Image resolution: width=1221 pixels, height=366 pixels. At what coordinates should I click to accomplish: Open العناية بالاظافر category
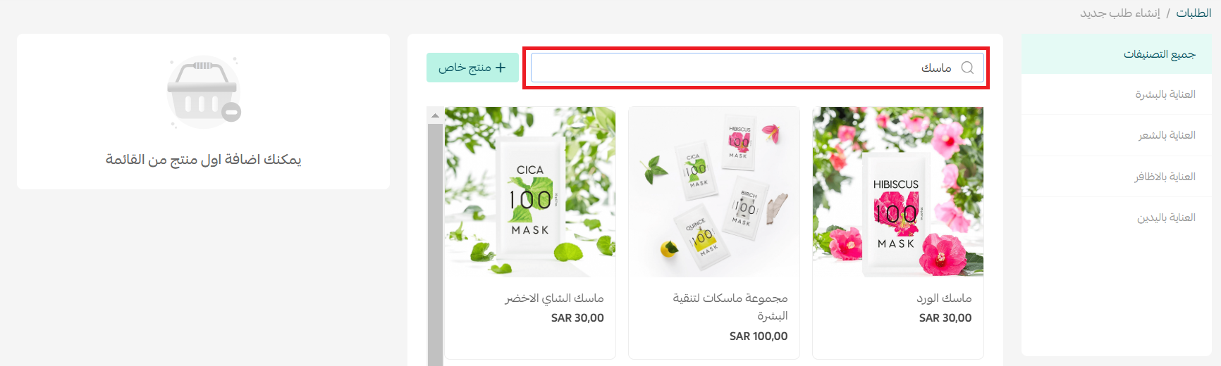coord(1117,177)
